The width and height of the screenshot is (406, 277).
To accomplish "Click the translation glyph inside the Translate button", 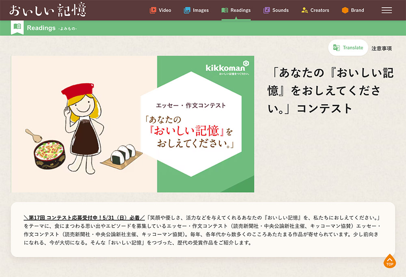I will pos(337,47).
